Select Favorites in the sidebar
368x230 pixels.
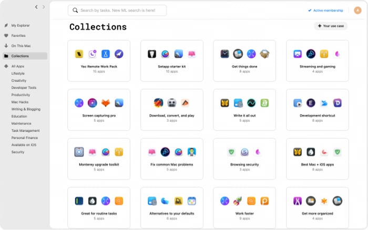click(x=18, y=36)
